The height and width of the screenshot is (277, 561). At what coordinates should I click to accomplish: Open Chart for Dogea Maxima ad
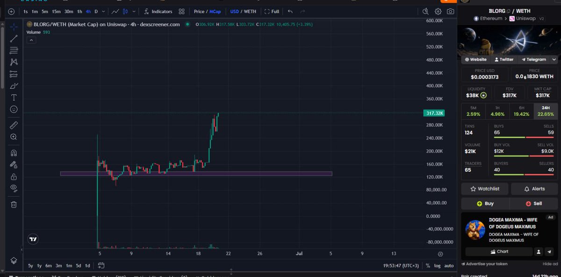coord(499,252)
